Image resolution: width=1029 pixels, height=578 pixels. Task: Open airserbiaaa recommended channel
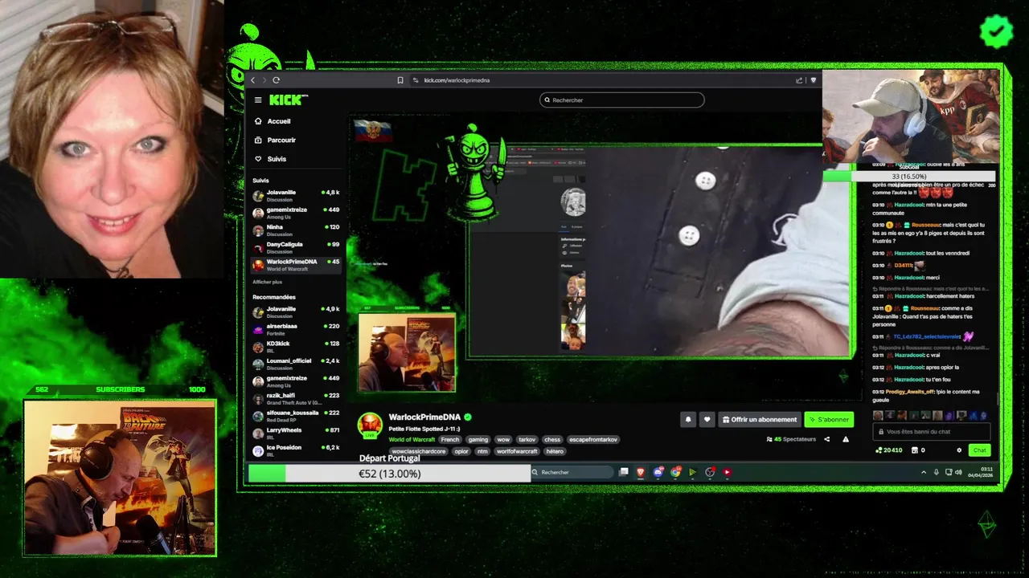click(296, 329)
